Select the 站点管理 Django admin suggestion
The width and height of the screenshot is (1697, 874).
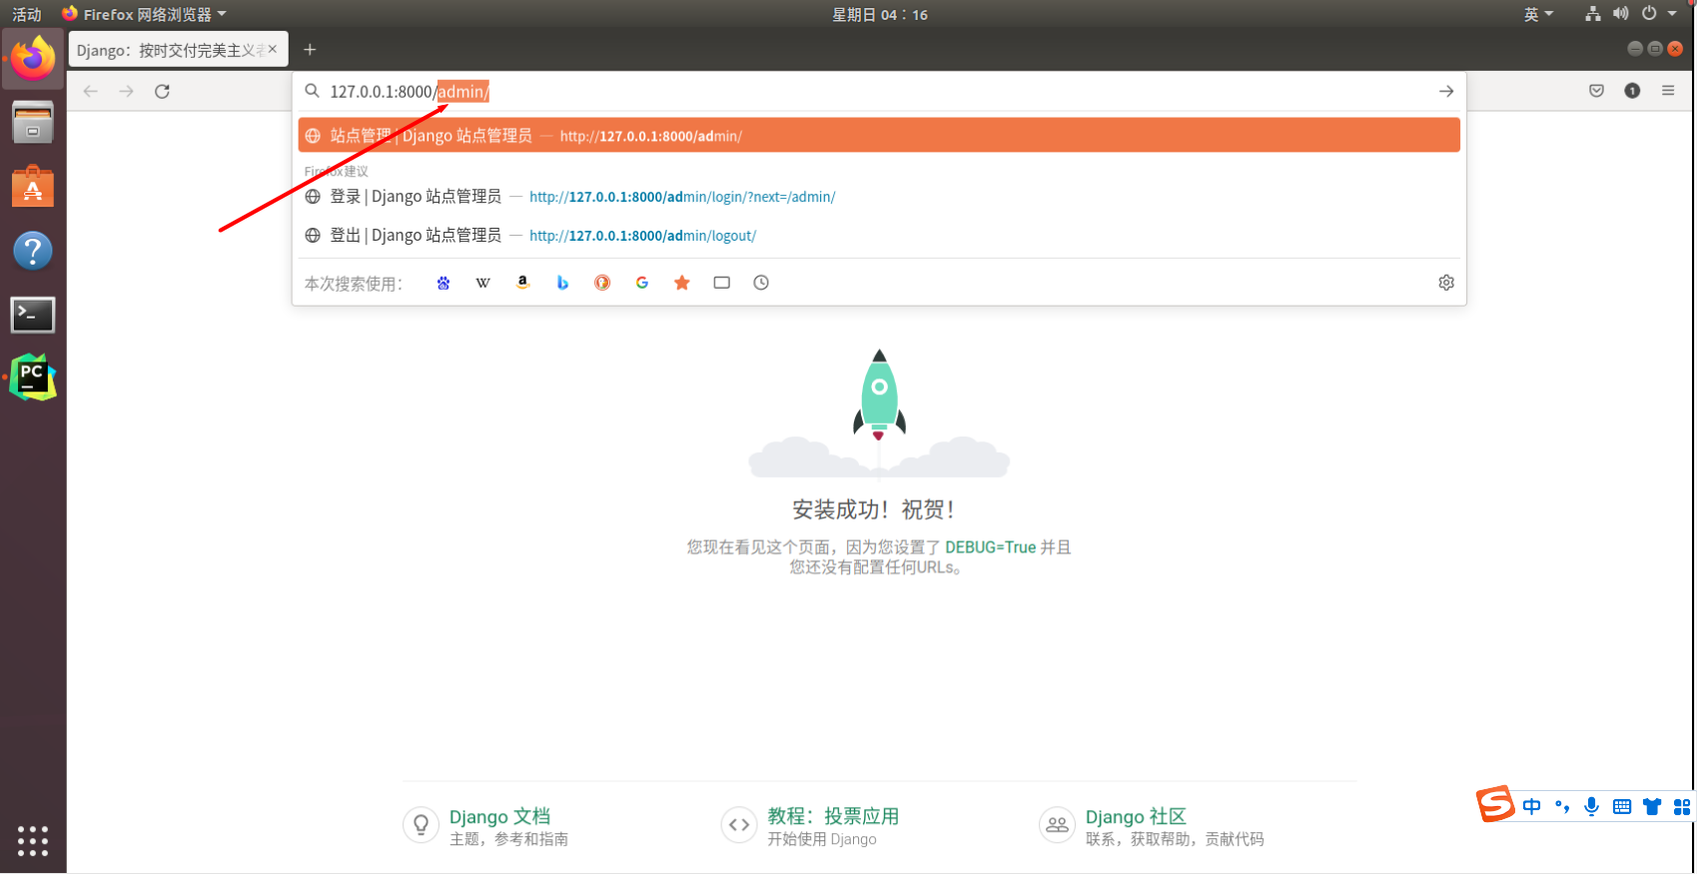coord(879,135)
